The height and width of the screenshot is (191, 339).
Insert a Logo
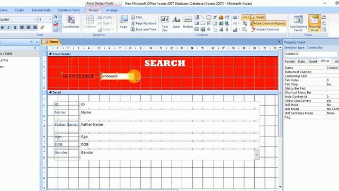pyautogui.click(x=123, y=22)
